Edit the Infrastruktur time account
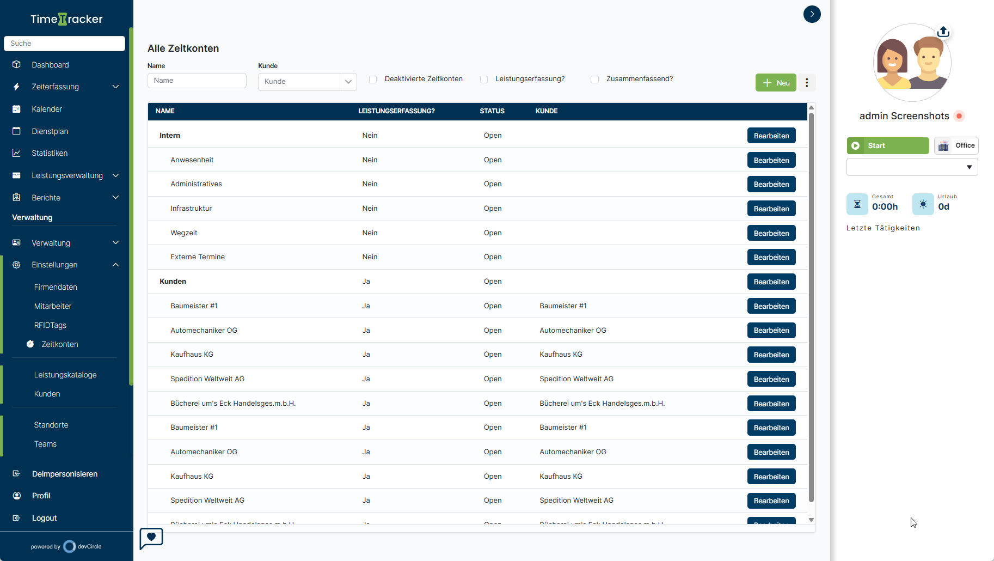The width and height of the screenshot is (994, 561). click(771, 209)
